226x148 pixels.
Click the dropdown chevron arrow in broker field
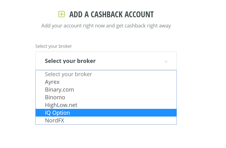pyautogui.click(x=166, y=62)
